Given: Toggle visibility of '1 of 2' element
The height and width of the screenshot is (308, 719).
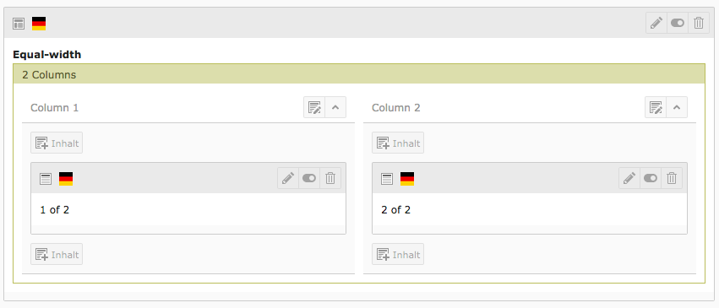Looking at the screenshot, I should point(309,178).
